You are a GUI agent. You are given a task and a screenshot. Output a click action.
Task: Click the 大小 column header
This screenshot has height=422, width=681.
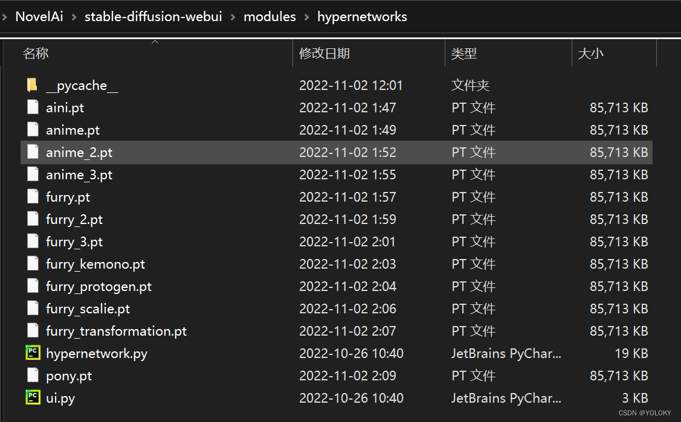click(590, 54)
